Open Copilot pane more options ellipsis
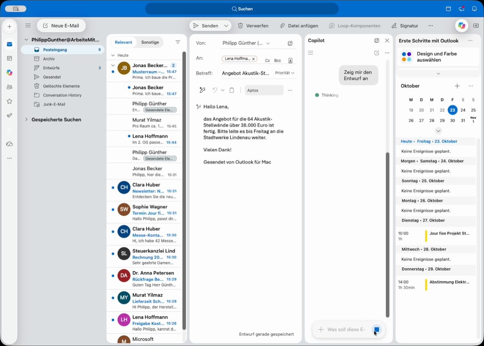484x346 pixels. click(387, 53)
